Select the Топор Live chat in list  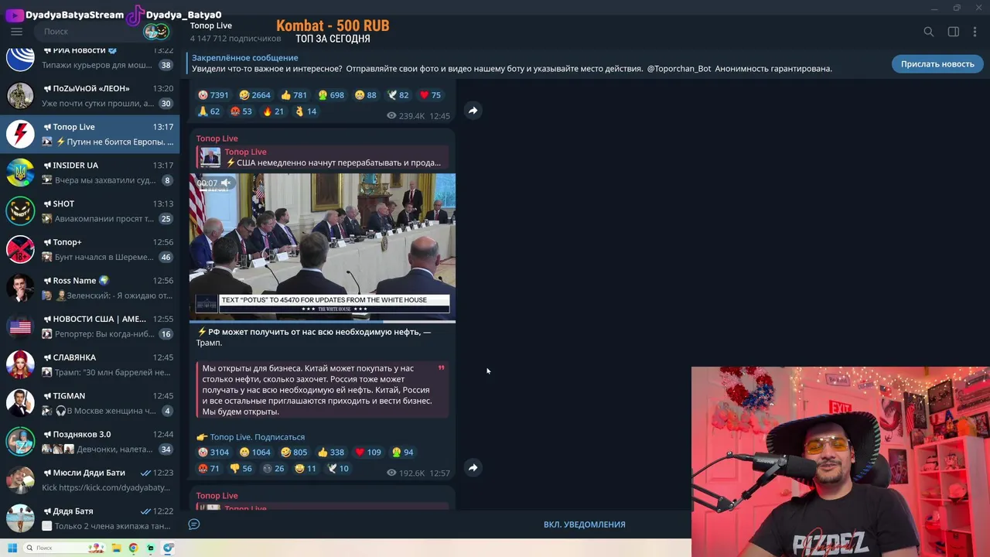click(90, 135)
